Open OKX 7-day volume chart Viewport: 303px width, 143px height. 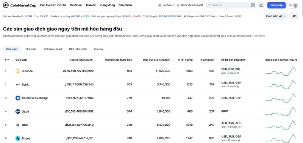point(281,125)
